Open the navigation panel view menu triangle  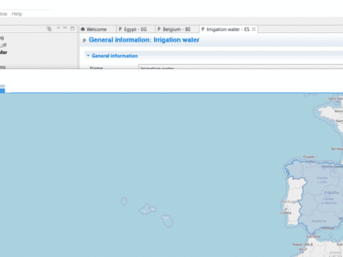(x=59, y=28)
